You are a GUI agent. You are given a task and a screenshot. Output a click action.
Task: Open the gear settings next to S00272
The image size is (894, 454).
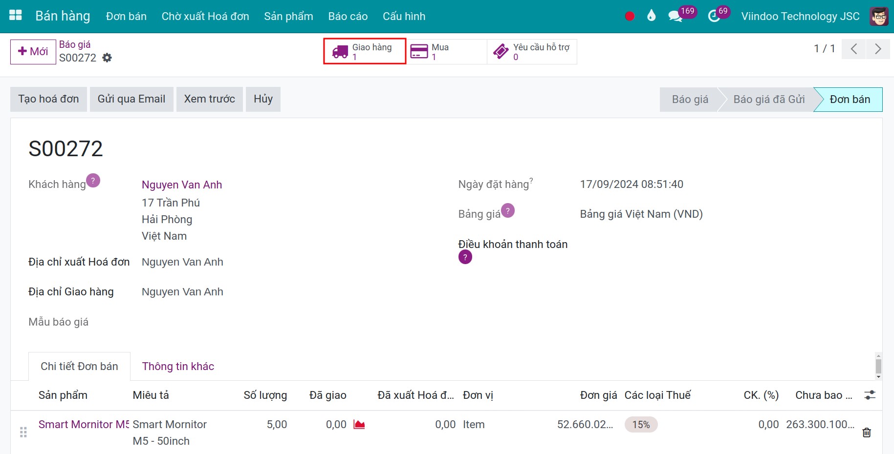(x=107, y=58)
